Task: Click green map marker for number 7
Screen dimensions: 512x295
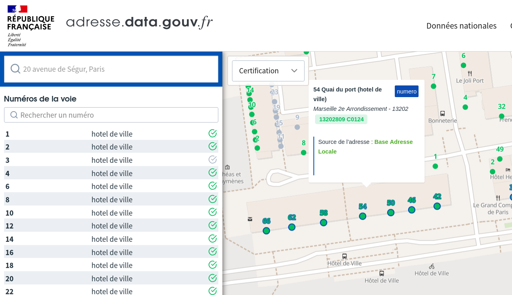Action: click(x=433, y=86)
